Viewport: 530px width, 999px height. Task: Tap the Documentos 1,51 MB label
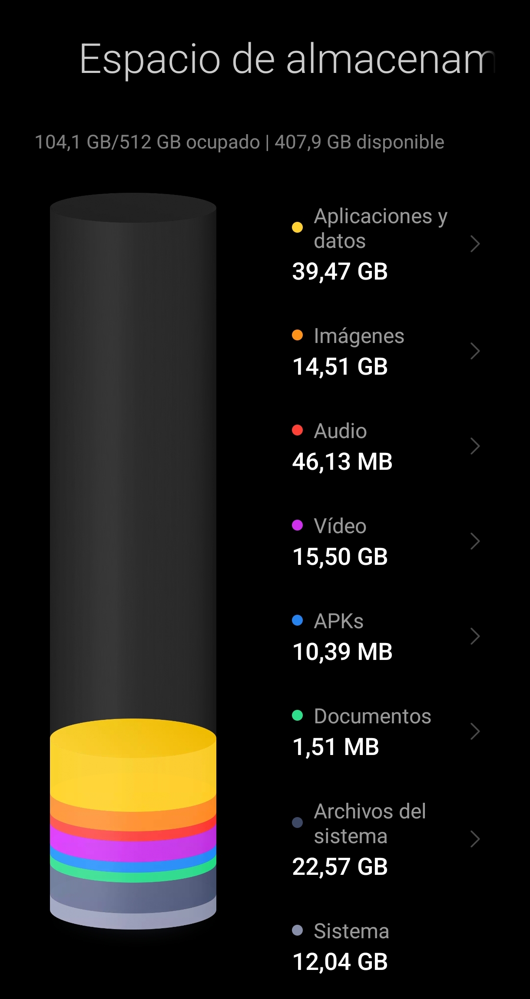361,731
